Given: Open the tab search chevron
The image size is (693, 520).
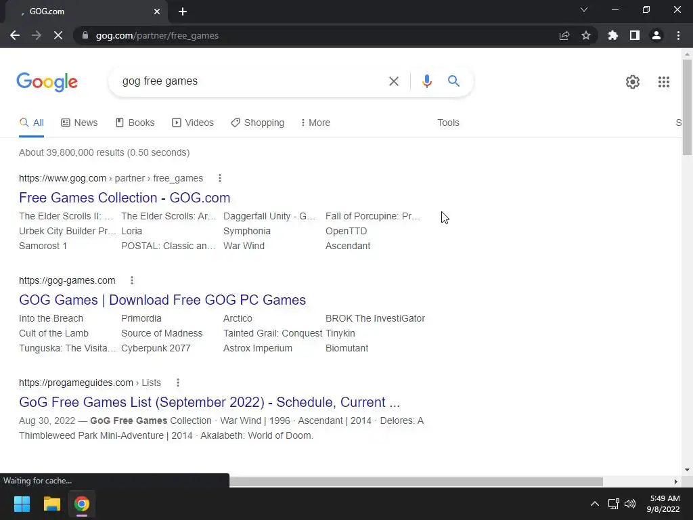Looking at the screenshot, I should click(x=584, y=9).
